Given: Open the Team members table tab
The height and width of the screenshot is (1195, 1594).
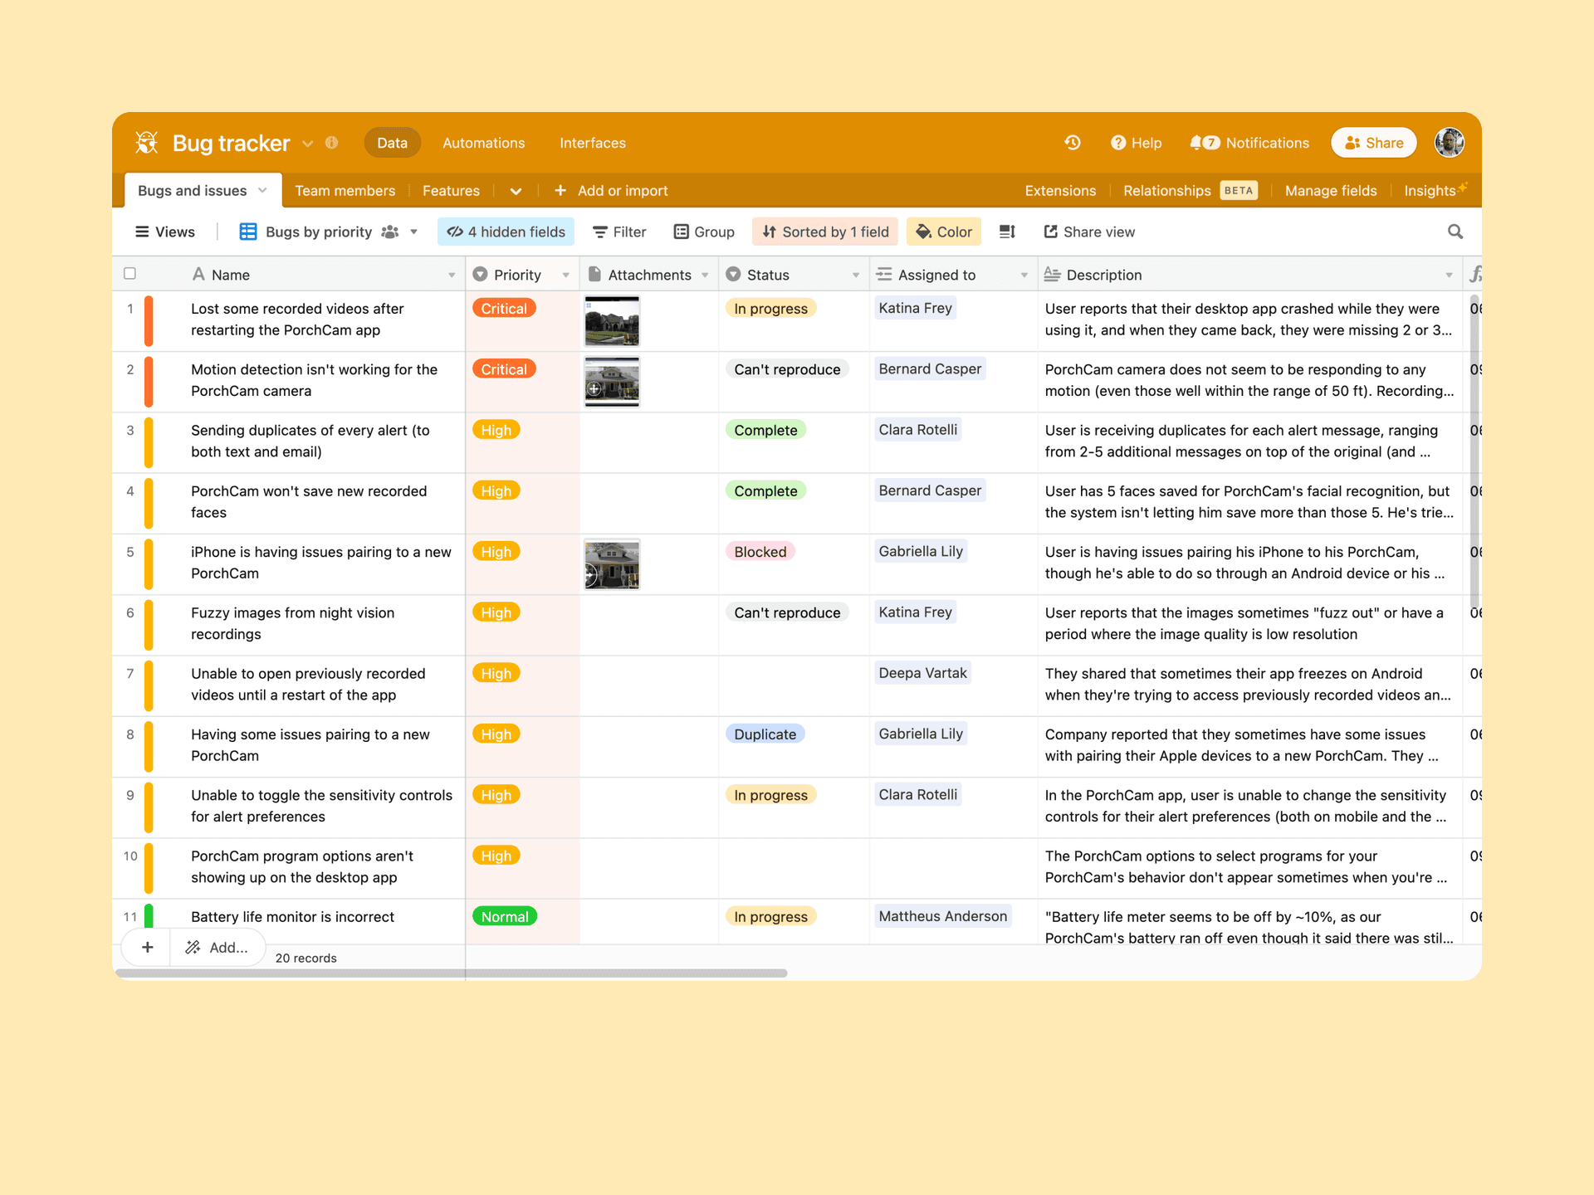Looking at the screenshot, I should 345,191.
